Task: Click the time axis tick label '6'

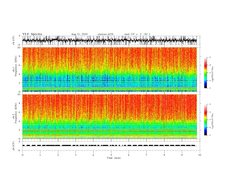Action: coord(129,155)
